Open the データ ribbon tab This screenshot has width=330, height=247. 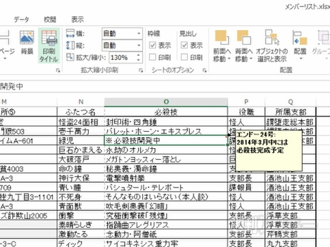(x=21, y=20)
